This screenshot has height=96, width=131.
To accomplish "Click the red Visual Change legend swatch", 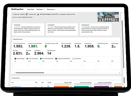I will (x=15, y=59).
